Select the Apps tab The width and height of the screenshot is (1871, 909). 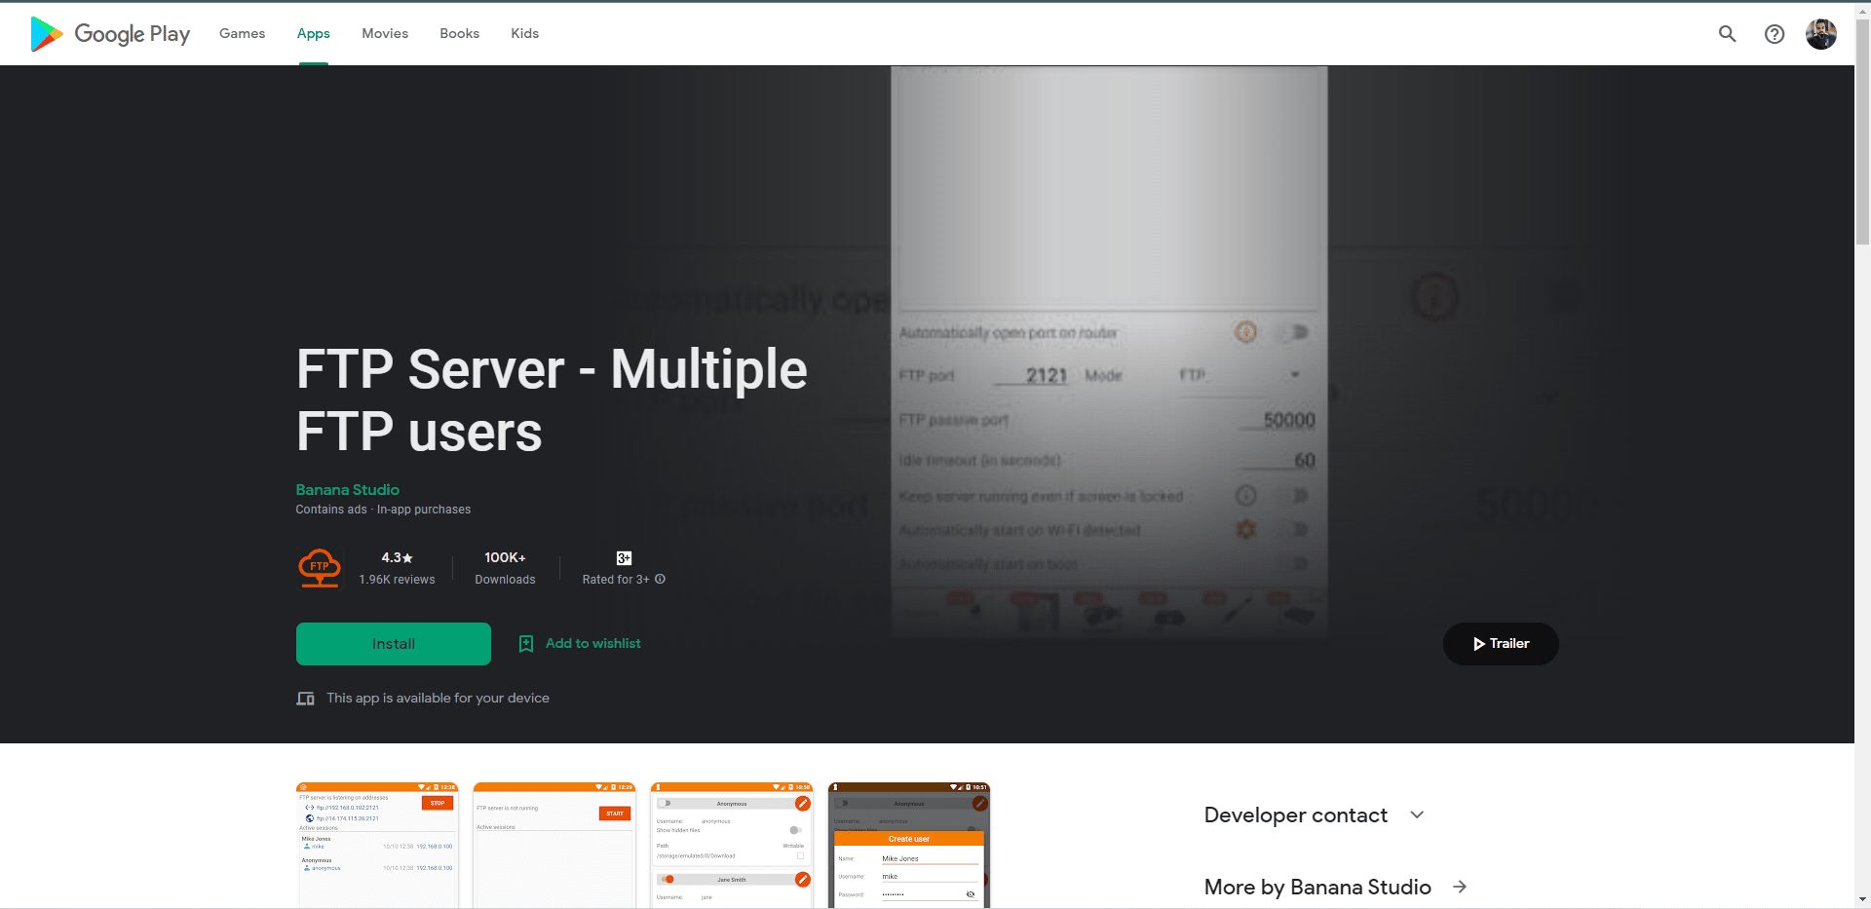(x=314, y=33)
